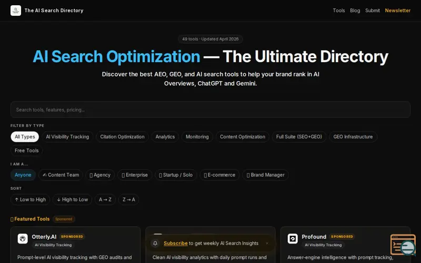The image size is (421, 263).
Task: Open the Profound logo icon
Action: tap(293, 238)
